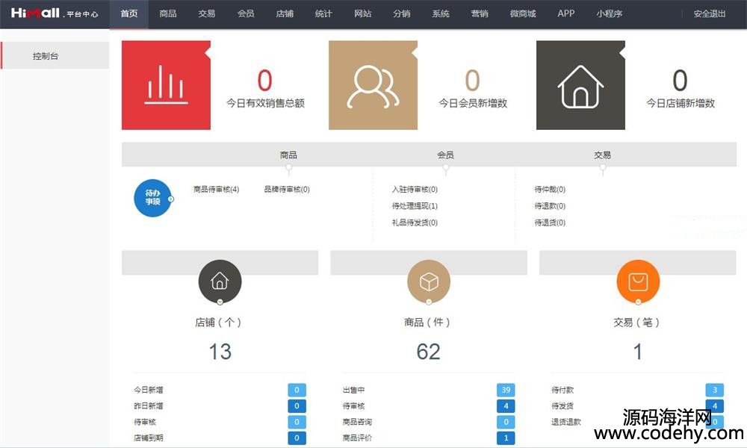Open the 商品 menu in top navigation
747x448 pixels.
point(167,13)
